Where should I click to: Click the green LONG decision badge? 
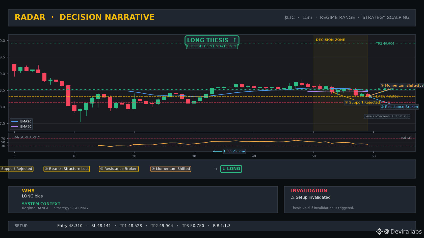click(231, 169)
